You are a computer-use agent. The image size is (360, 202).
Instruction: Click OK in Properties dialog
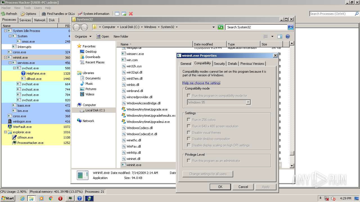click(x=220, y=187)
